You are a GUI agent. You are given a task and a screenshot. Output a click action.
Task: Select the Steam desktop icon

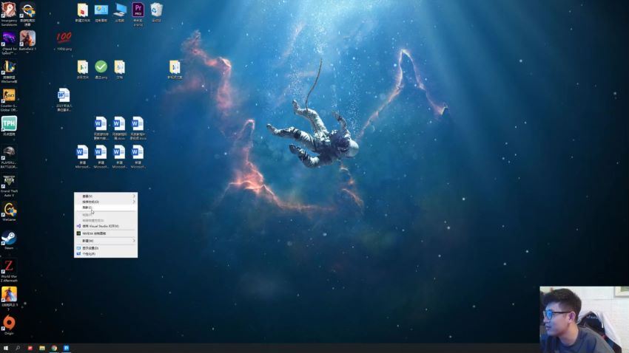pyautogui.click(x=9, y=240)
